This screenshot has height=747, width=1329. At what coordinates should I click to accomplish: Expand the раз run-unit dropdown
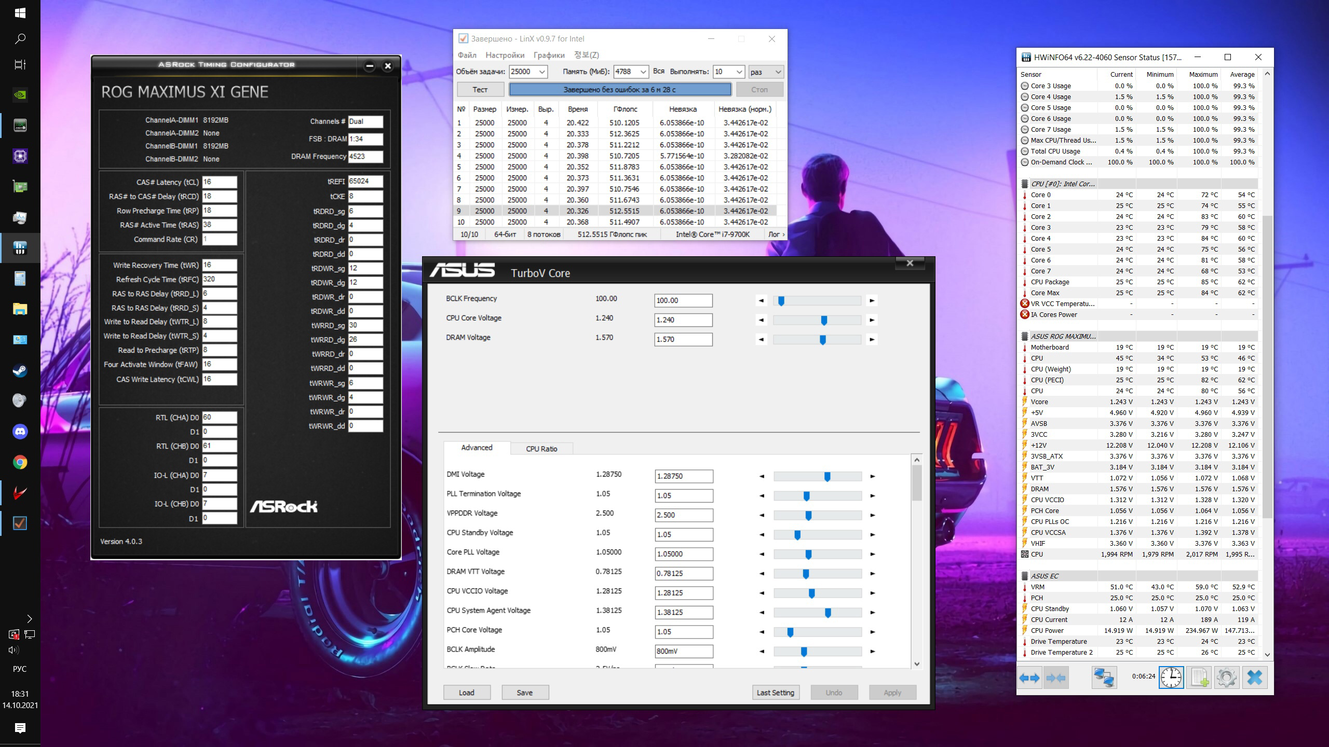coord(778,72)
